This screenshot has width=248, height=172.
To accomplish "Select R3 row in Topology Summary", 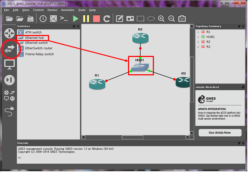I will tap(220, 47).
